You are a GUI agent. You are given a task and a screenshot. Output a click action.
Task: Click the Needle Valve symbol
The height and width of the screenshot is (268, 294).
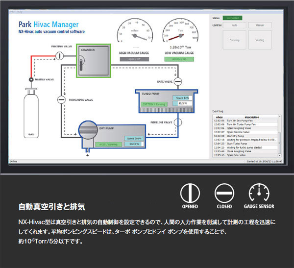coord(31,79)
